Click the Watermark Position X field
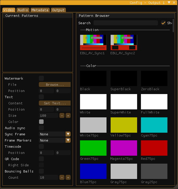The width and height of the screenshot is (178, 189). pos(46,91)
